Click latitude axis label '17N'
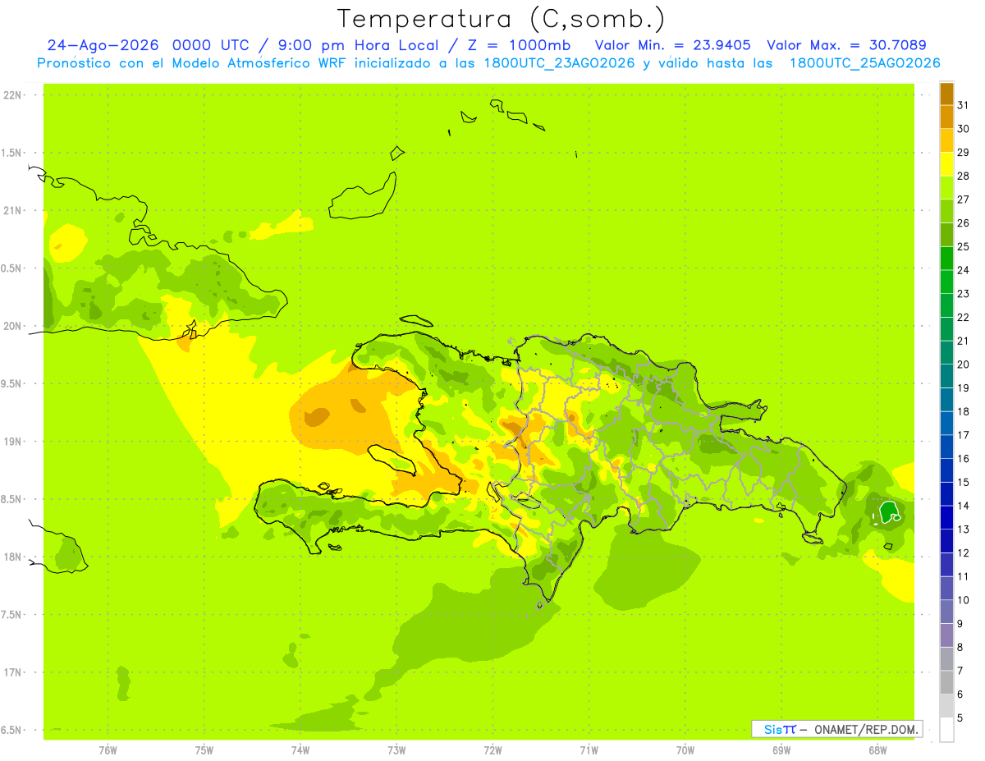The height and width of the screenshot is (761, 985). click(13, 673)
